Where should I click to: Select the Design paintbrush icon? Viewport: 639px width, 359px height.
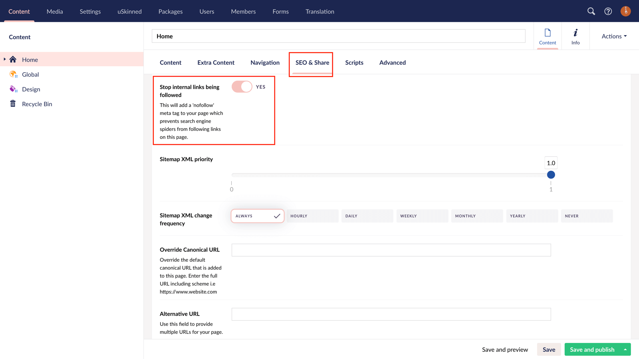pos(13,89)
